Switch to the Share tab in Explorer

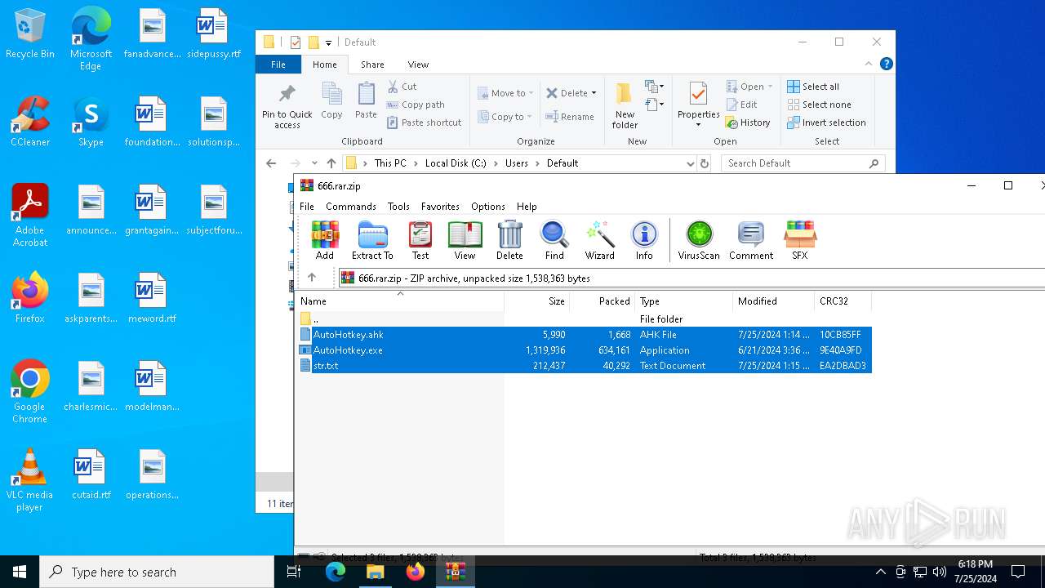click(x=372, y=65)
